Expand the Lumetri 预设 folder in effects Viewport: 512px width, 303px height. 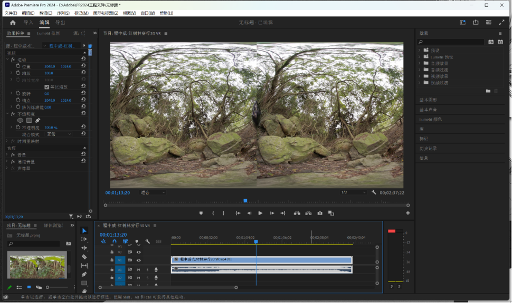tap(420, 57)
